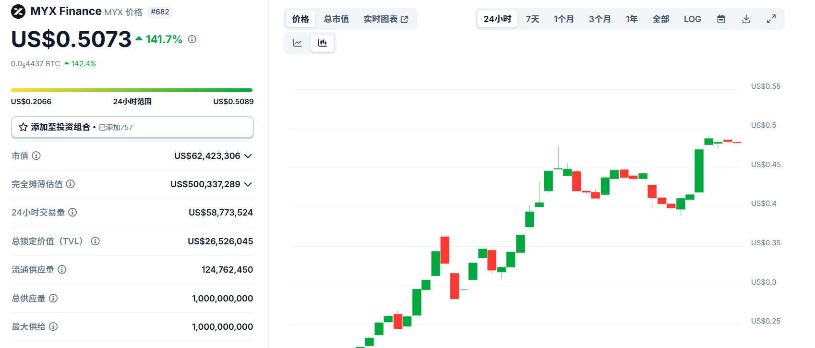Toggle the LOG scale option
815x348 pixels.
[693, 19]
